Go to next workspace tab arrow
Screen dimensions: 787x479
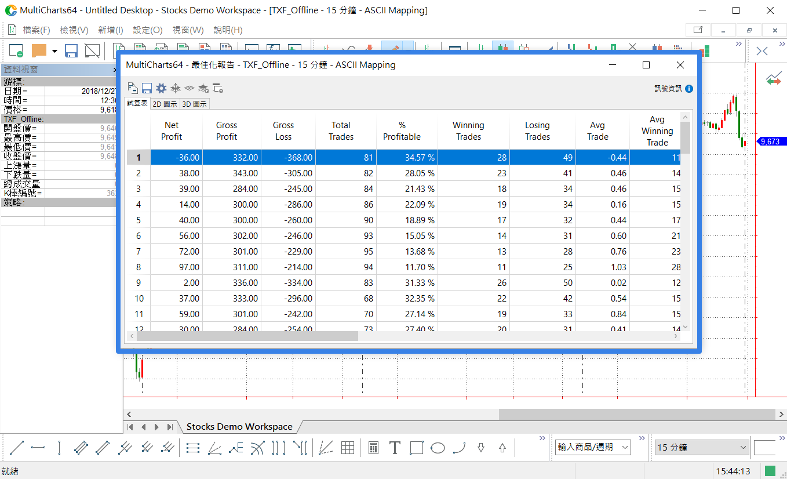(x=156, y=427)
